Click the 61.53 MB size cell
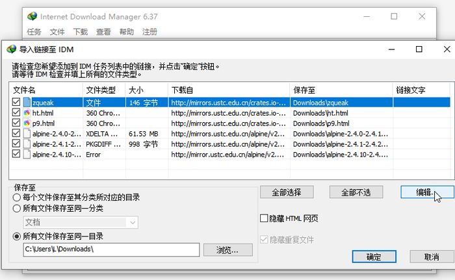Image resolution: width=455 pixels, height=280 pixels. pyautogui.click(x=144, y=134)
